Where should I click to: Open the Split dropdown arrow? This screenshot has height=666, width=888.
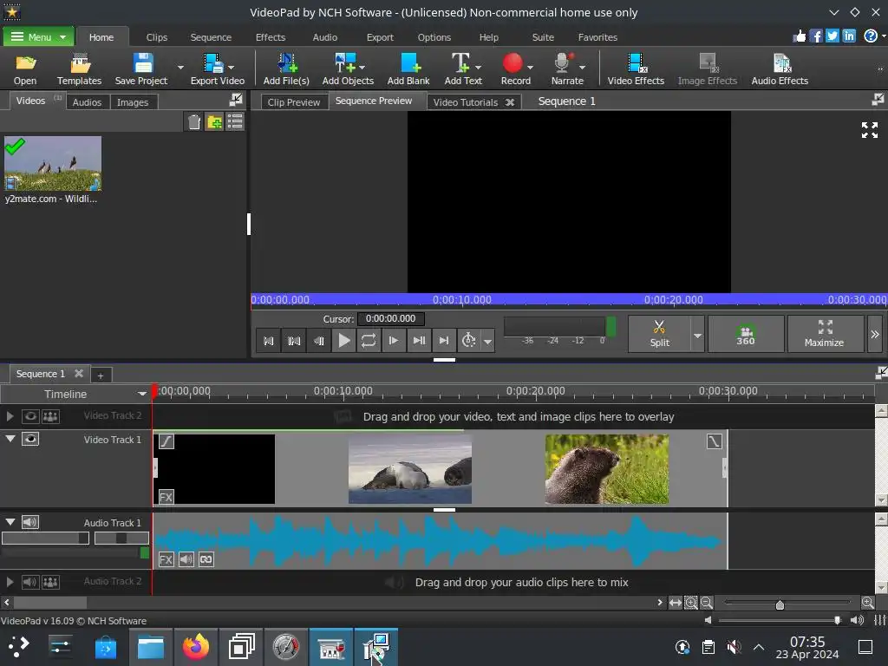pyautogui.click(x=698, y=336)
